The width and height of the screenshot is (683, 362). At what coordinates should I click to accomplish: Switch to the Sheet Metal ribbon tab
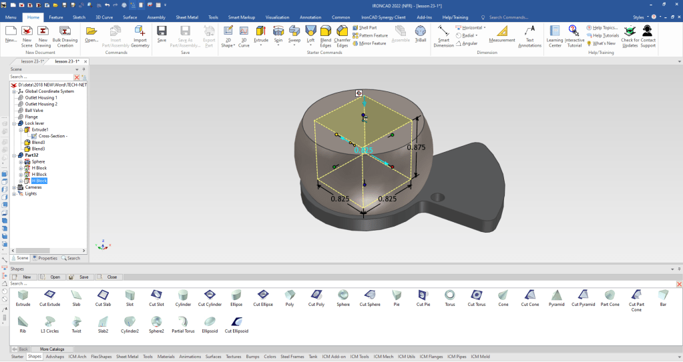[186, 17]
